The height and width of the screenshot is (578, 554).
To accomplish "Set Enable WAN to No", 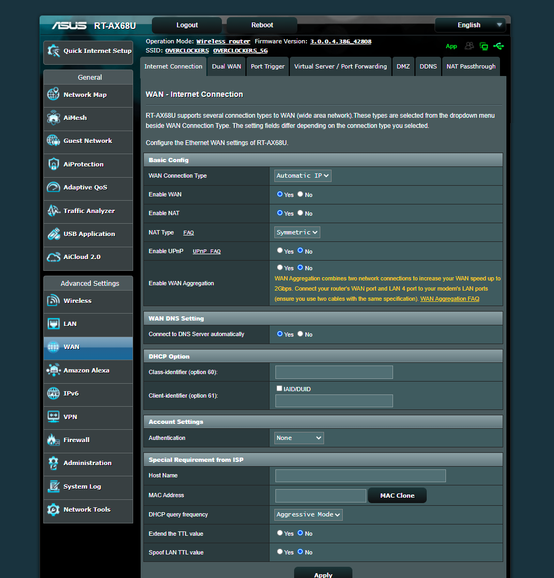I will coord(300,194).
